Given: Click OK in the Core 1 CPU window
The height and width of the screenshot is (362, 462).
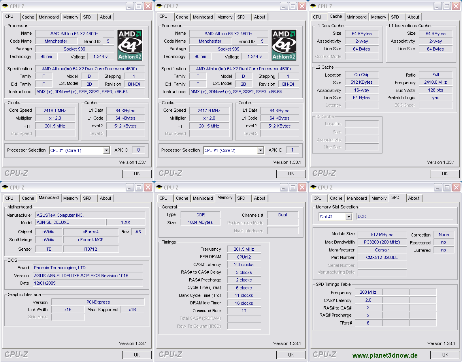Looking at the screenshot, I should (x=137, y=174).
